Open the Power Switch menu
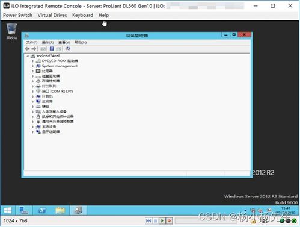This screenshot has width=300, height=227. 17,15
